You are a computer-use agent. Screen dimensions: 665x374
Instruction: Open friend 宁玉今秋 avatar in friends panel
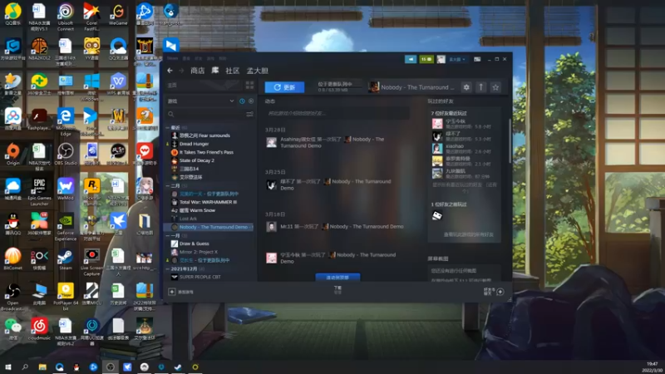437,123
